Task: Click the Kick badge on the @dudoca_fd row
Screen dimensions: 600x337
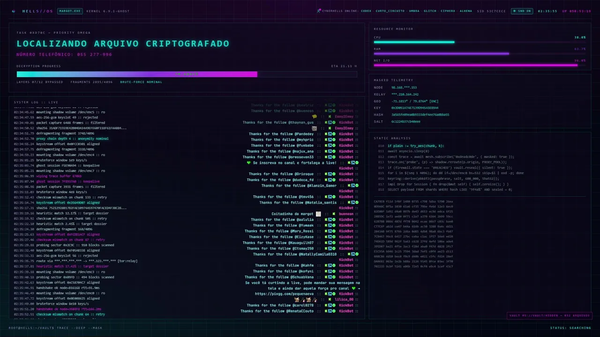Action: pos(326,180)
